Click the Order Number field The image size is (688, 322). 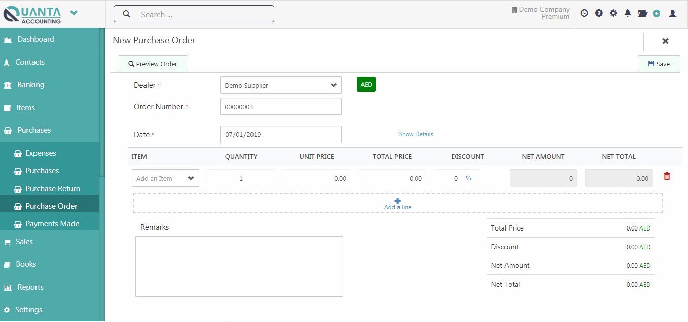pyautogui.click(x=281, y=107)
